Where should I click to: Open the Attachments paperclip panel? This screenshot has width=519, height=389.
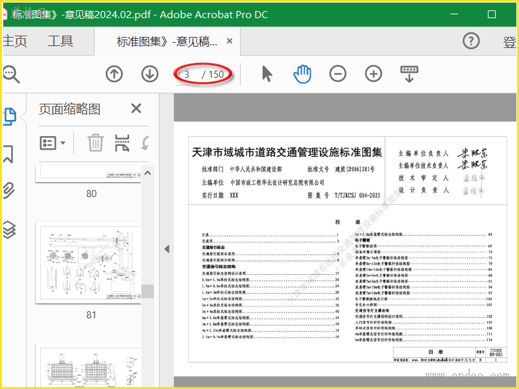point(9,191)
